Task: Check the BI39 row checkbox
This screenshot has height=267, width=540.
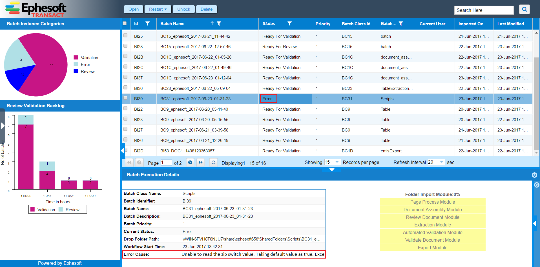Action: coord(125,98)
